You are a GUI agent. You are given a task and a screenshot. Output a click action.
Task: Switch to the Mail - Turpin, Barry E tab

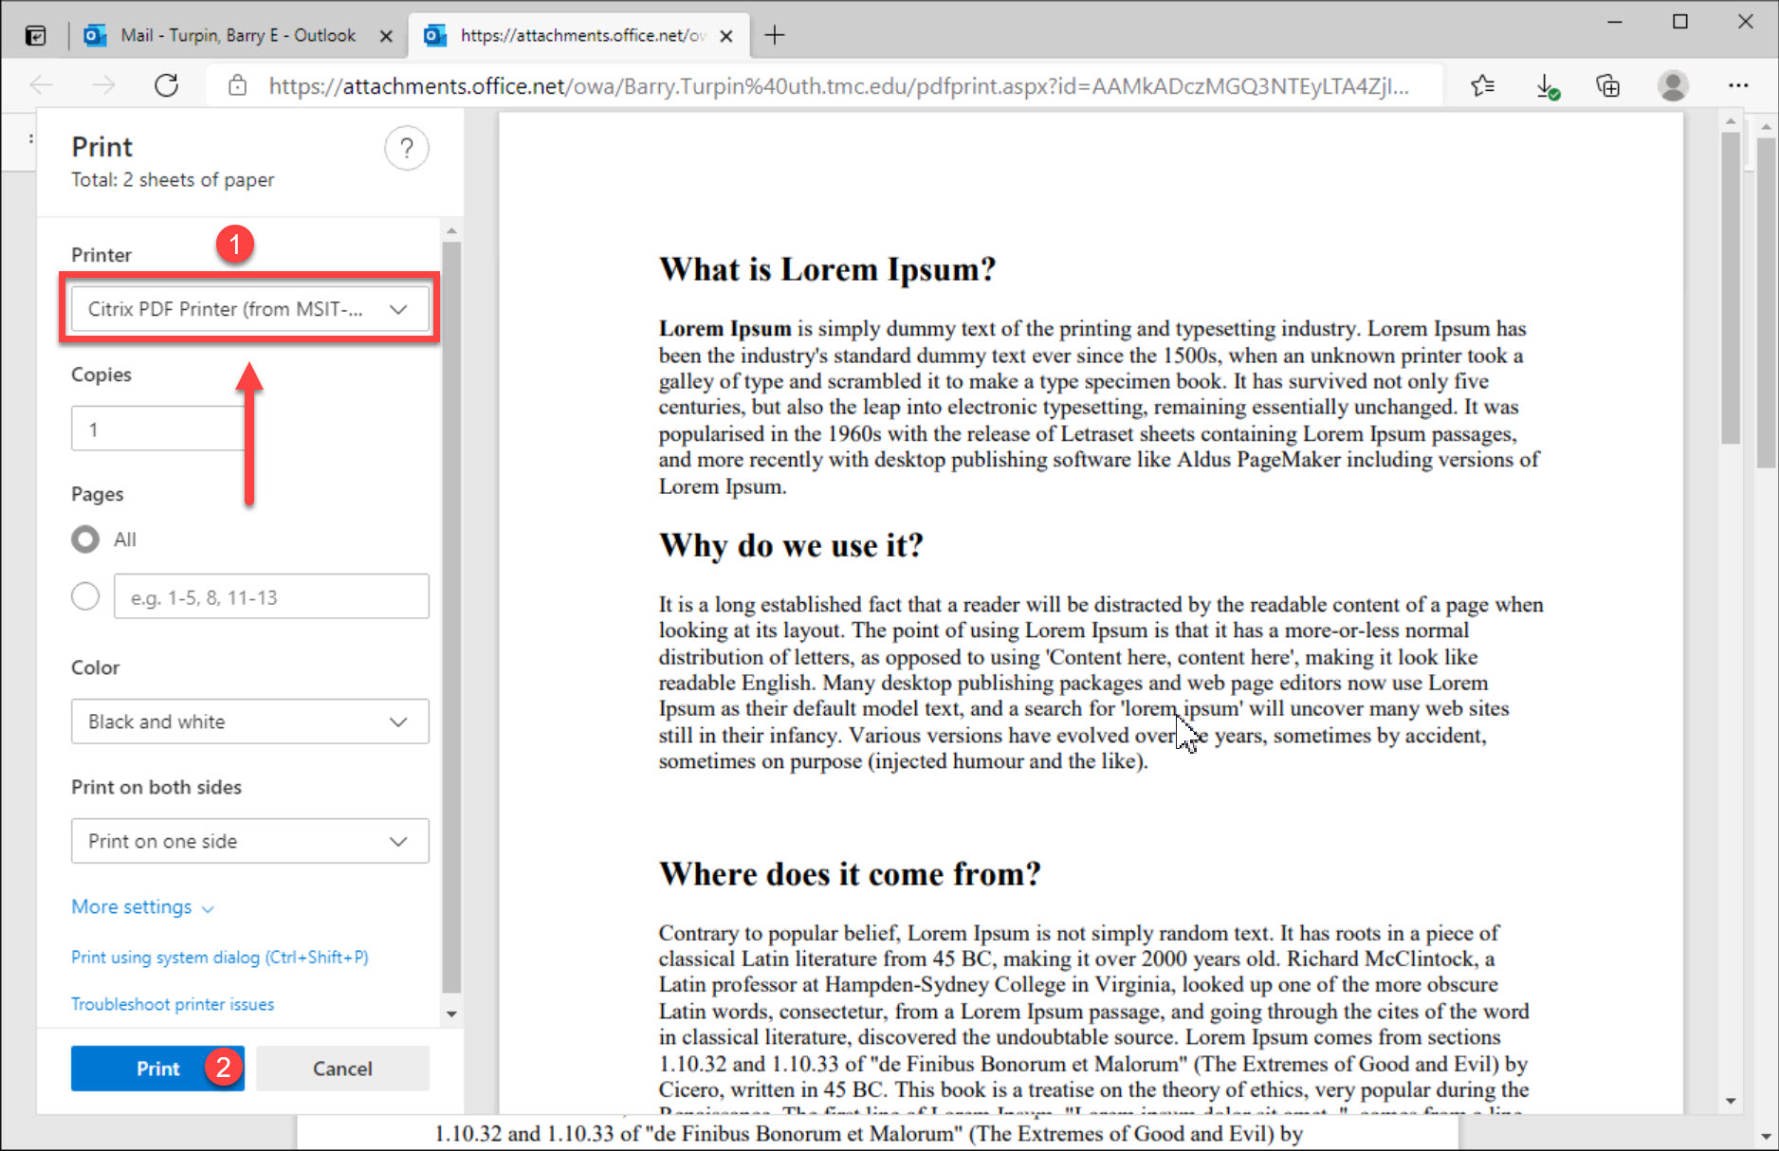(237, 36)
